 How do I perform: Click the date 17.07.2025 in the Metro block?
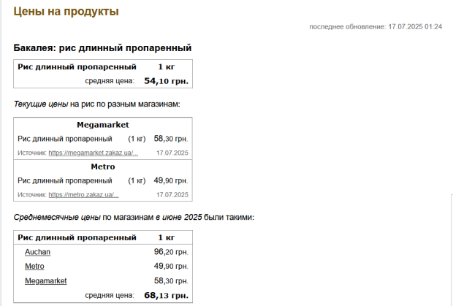click(172, 195)
